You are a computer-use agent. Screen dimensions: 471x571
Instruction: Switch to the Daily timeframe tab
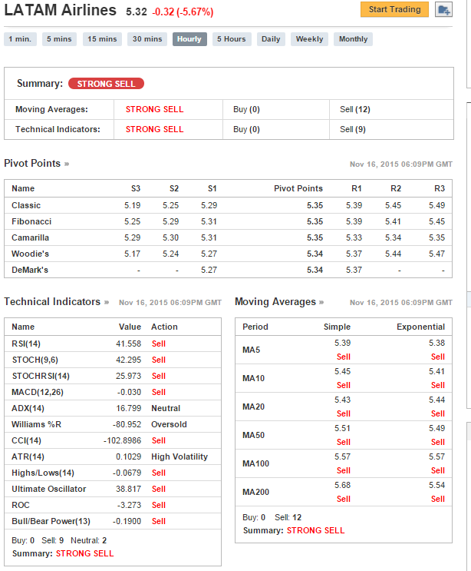271,39
